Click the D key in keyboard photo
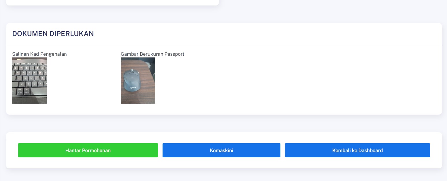Screen dimensions: 447x181 31,79
